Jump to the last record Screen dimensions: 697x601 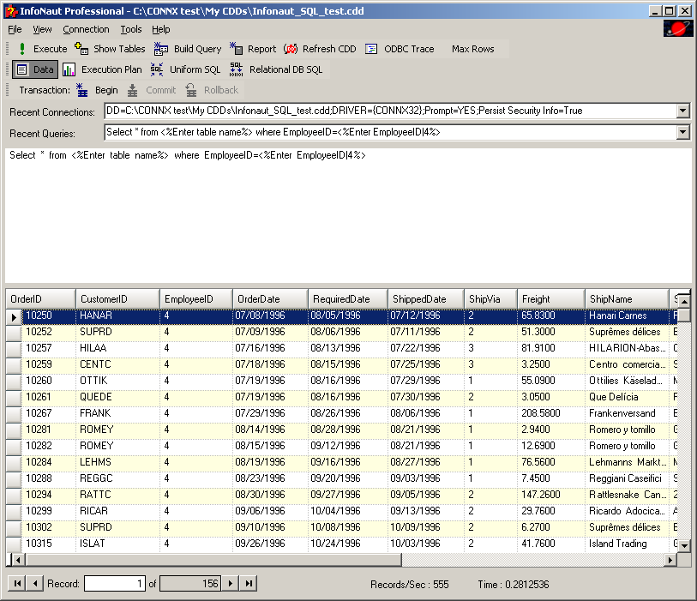(x=248, y=584)
